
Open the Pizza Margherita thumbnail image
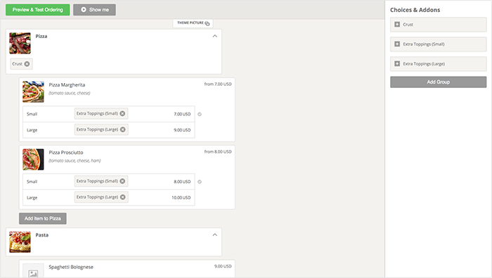coord(33,91)
